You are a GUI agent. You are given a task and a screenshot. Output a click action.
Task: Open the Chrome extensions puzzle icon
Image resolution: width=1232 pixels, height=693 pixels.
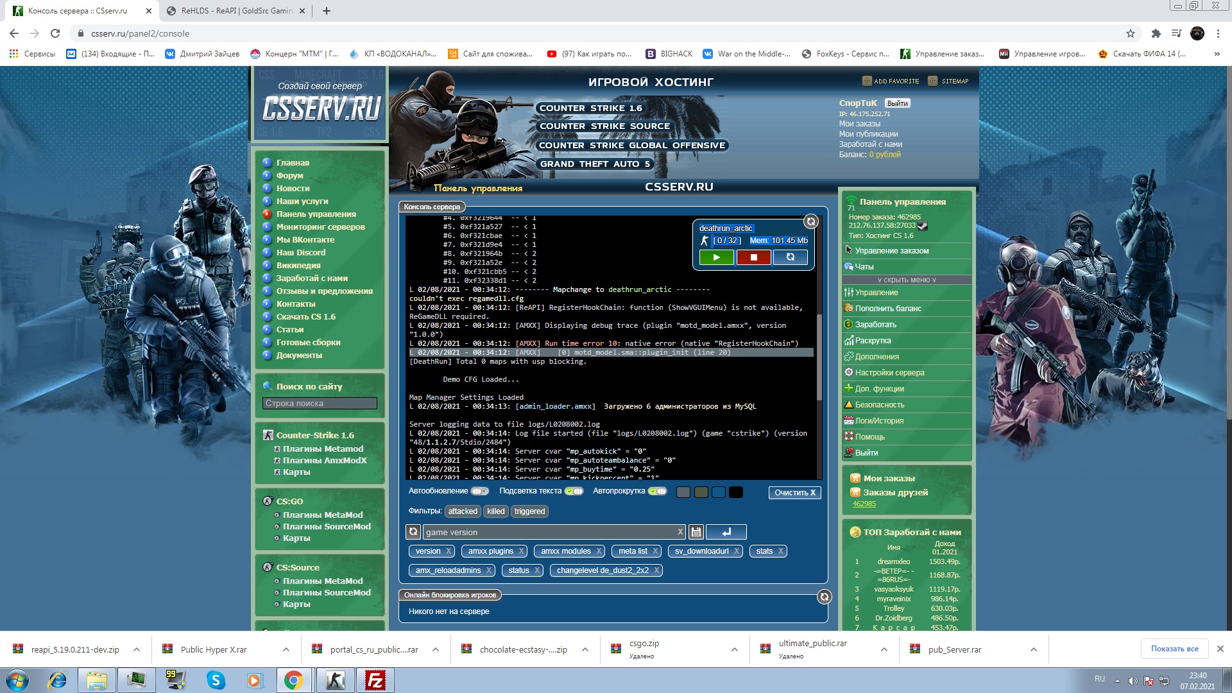point(1156,33)
